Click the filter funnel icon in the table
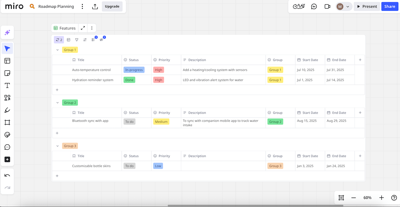 pyautogui.click(x=77, y=40)
